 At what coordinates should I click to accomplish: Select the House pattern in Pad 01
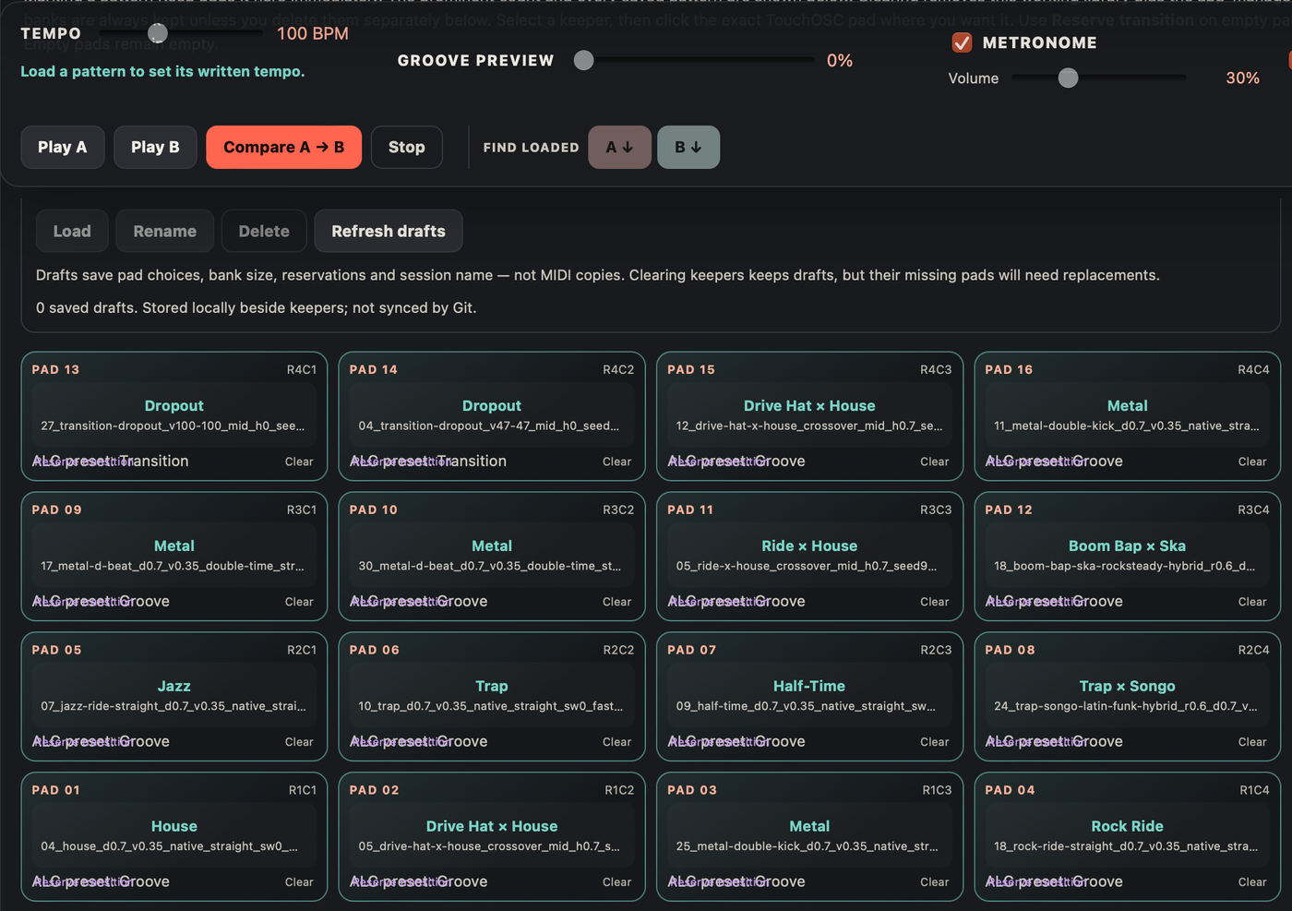click(173, 835)
